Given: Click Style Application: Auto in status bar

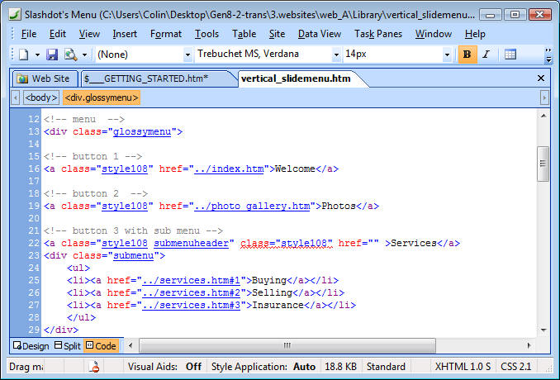Looking at the screenshot, I should (263, 367).
